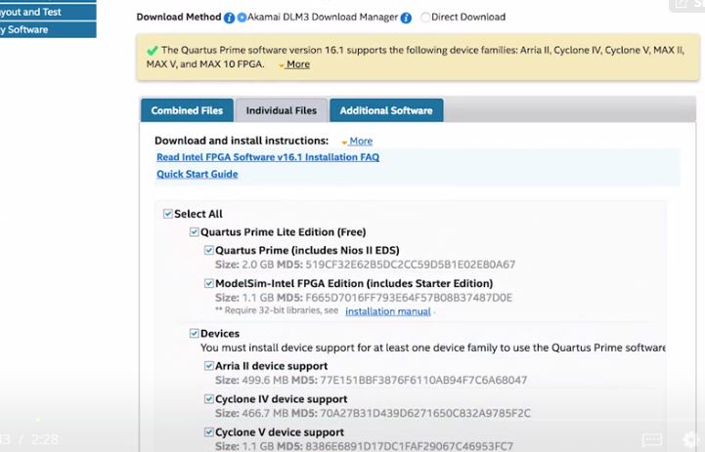Open Read Intel FPGA Software Installation FAQ

click(267, 157)
